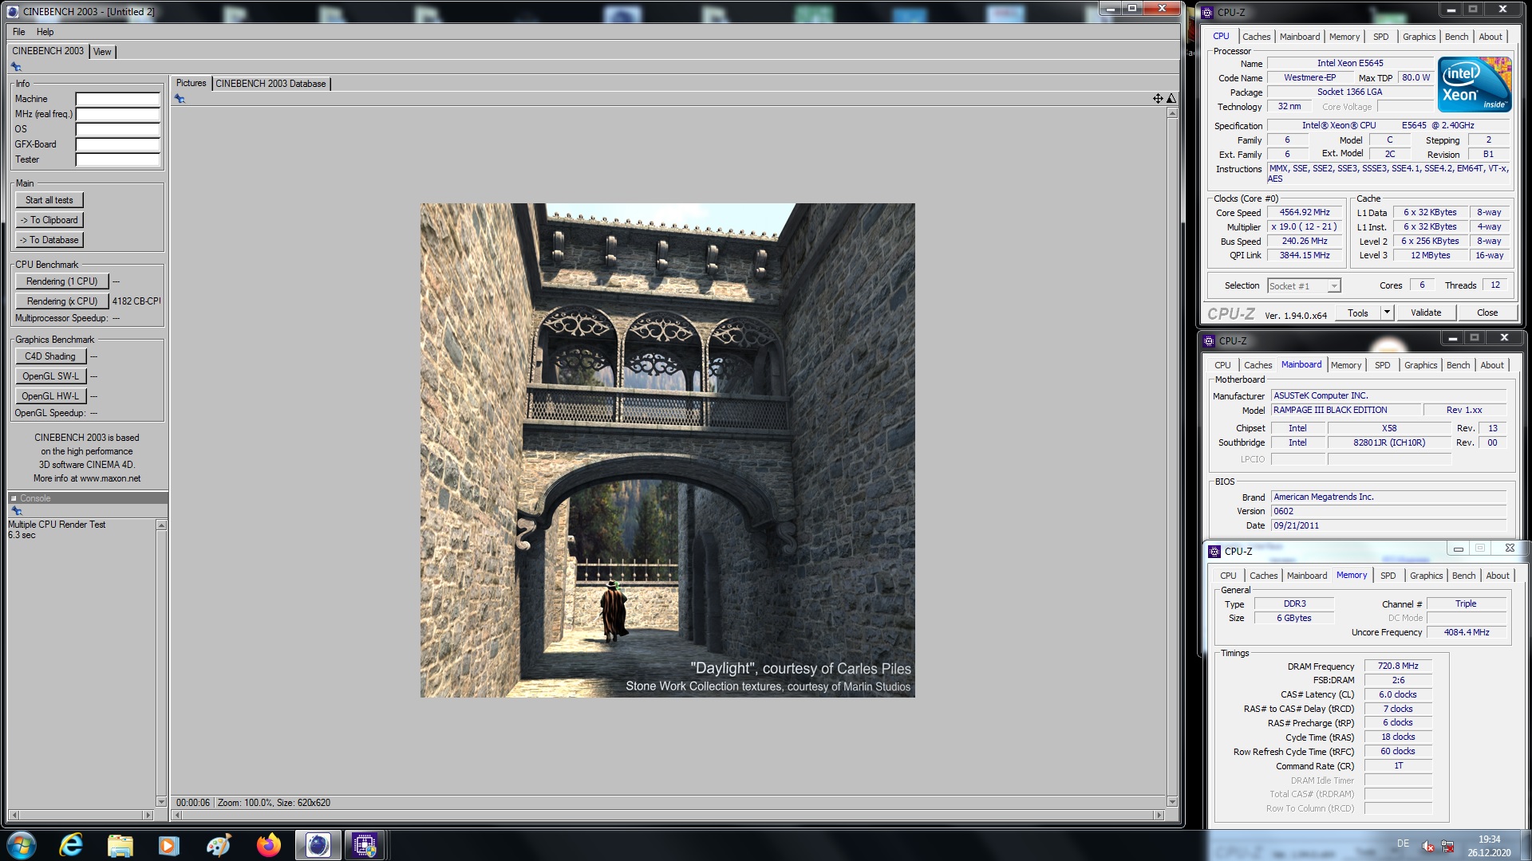Viewport: 1532px width, 861px height.
Task: Click the pin icon below CINEBENCH 2003 tab
Action: click(x=16, y=67)
